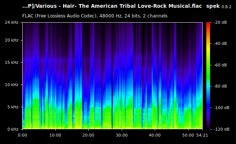Click the -40 dB scale label

click(220, 43)
